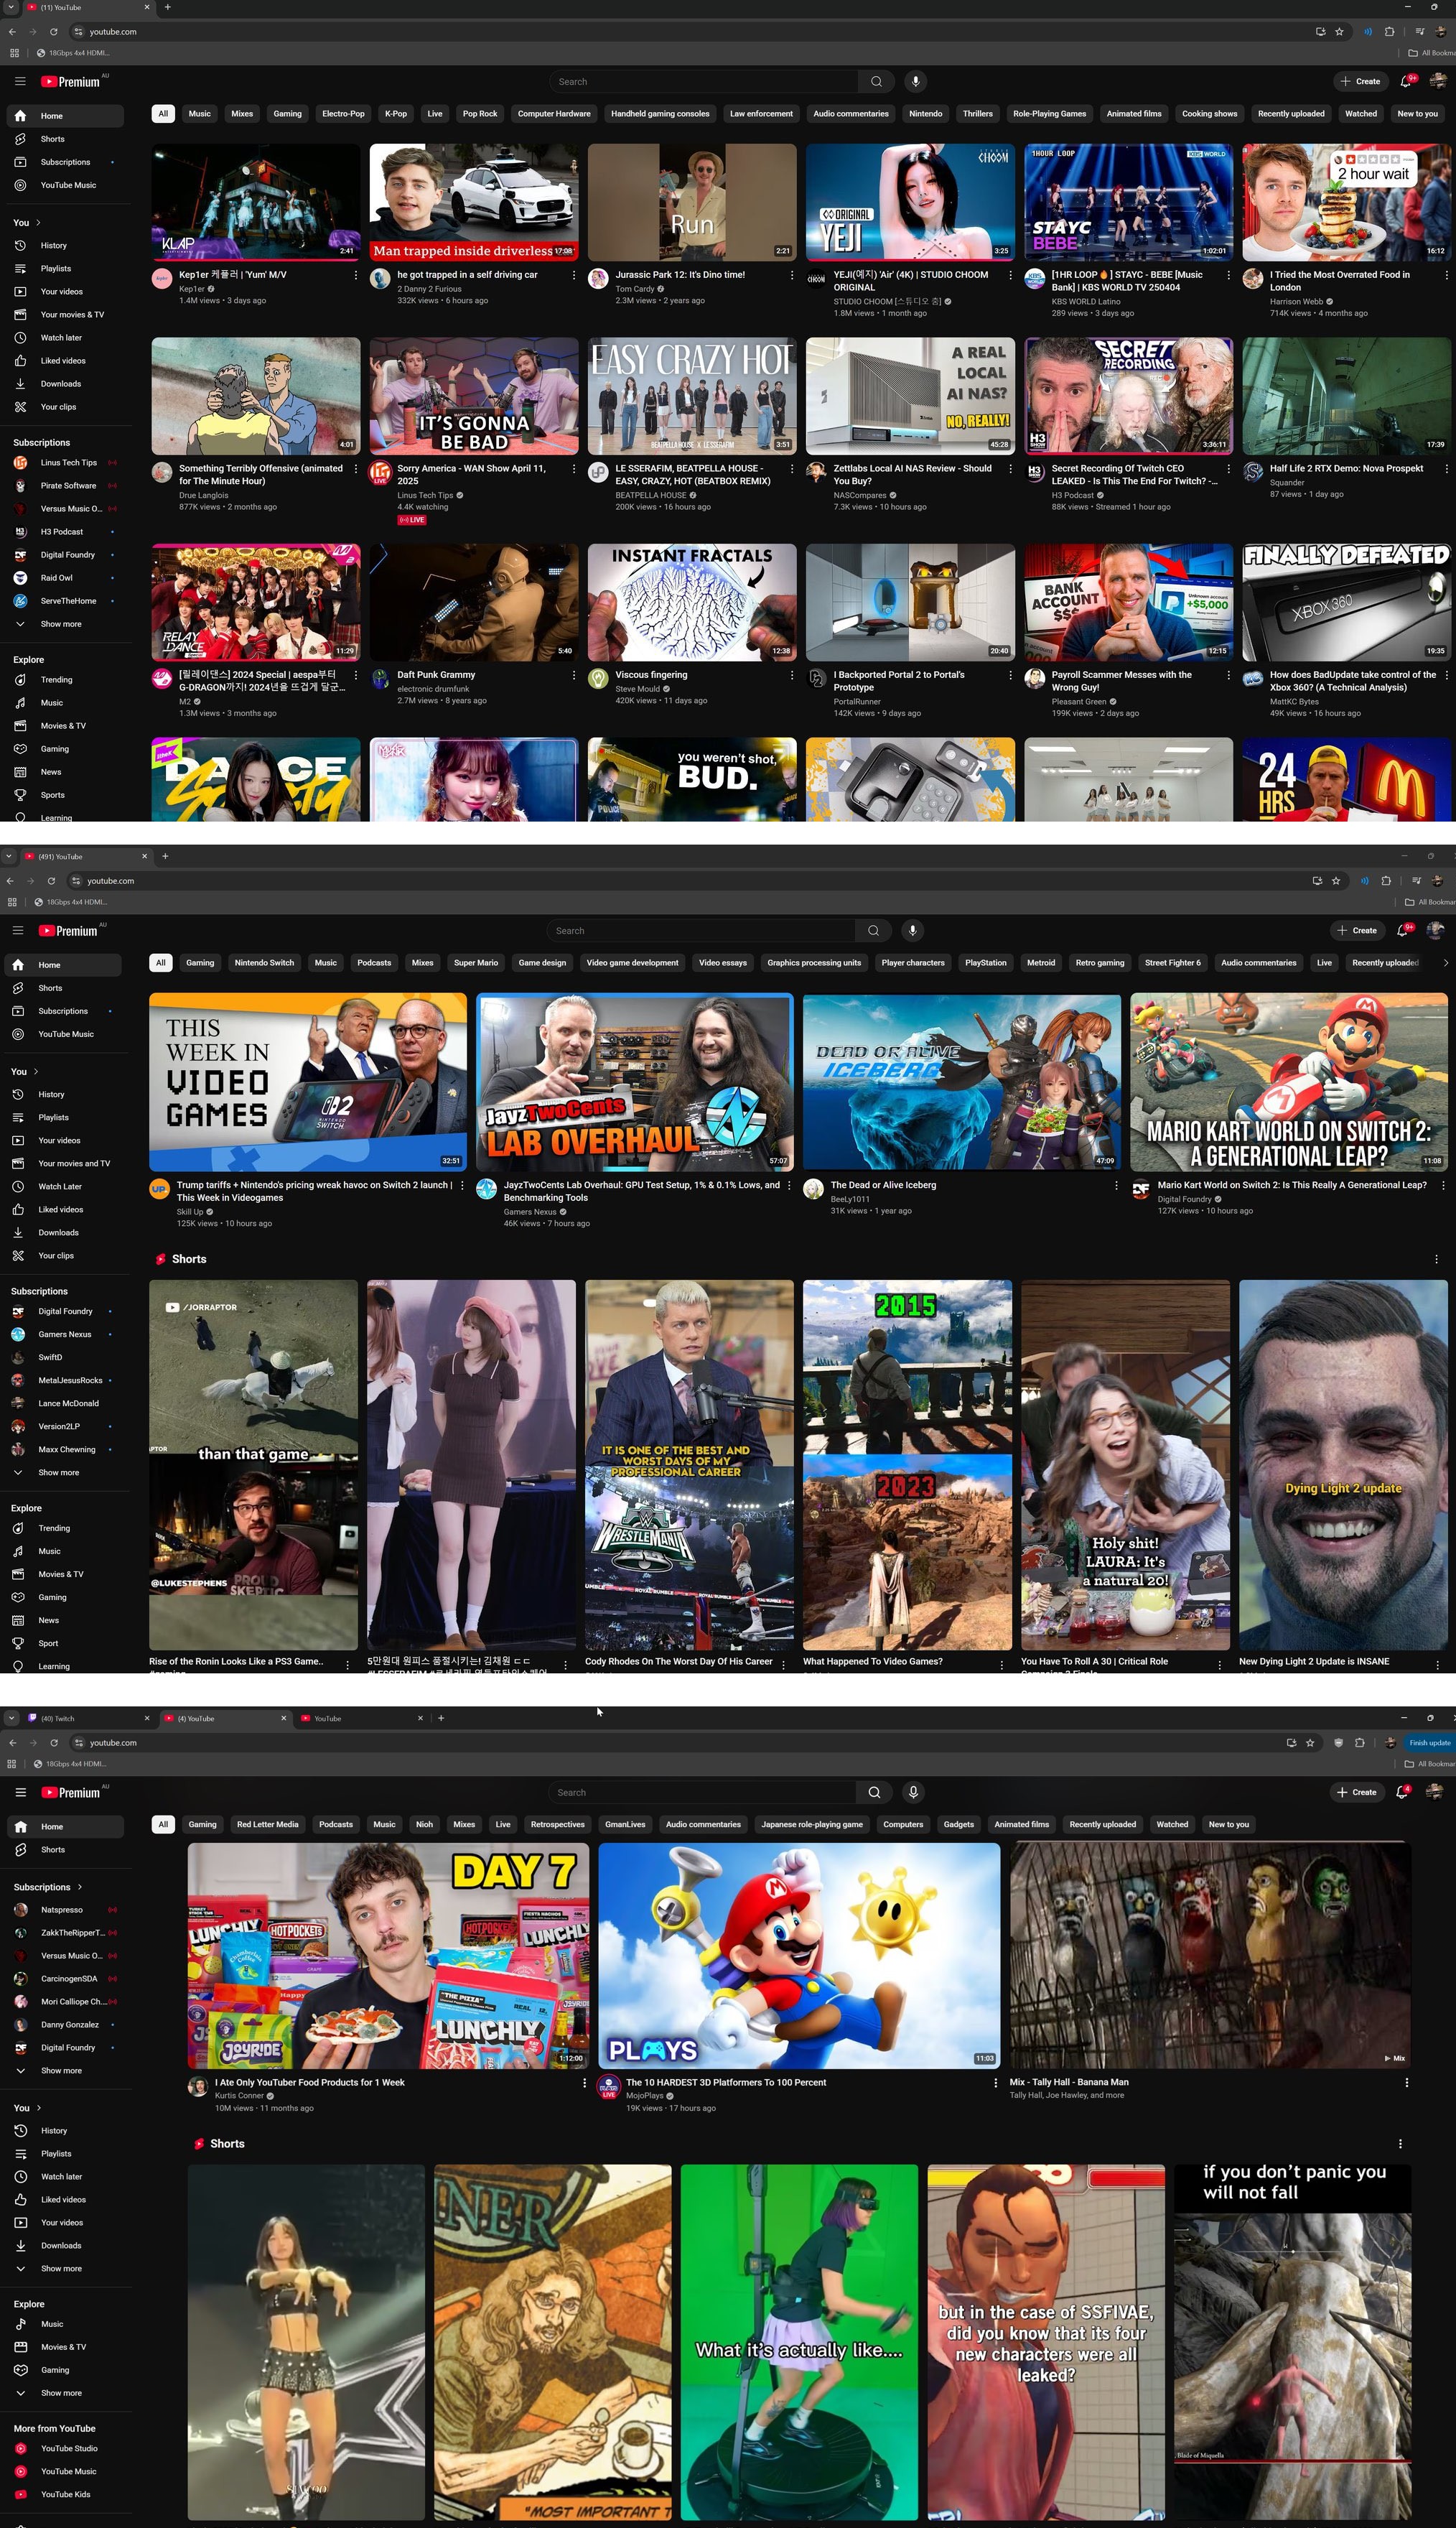Play the INSTANT FRACTALS video thumbnail
This screenshot has width=1456, height=2528.
(x=692, y=602)
